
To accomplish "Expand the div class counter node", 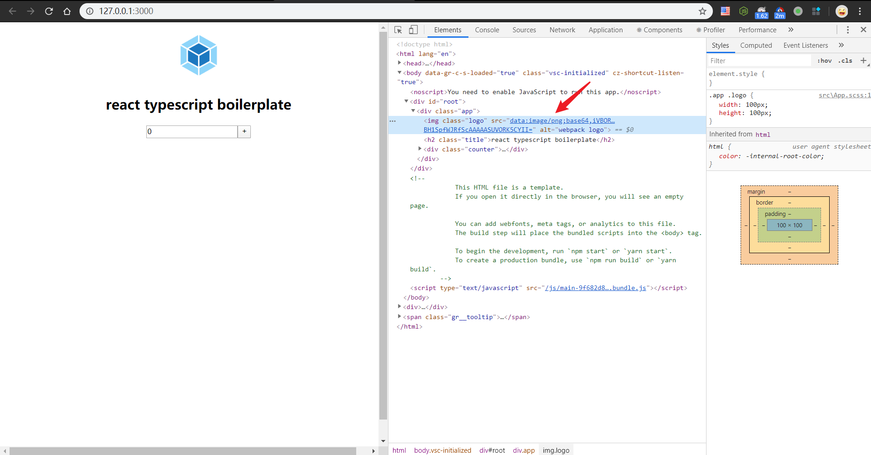I will point(420,149).
